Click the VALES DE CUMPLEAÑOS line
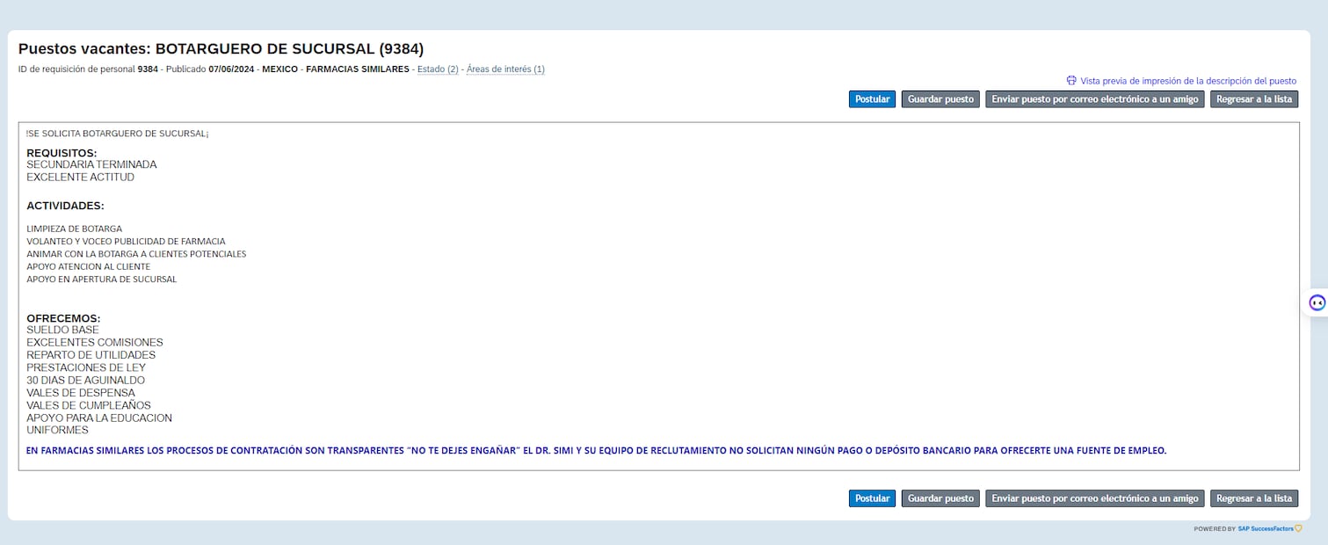Image resolution: width=1328 pixels, height=545 pixels. (89, 405)
